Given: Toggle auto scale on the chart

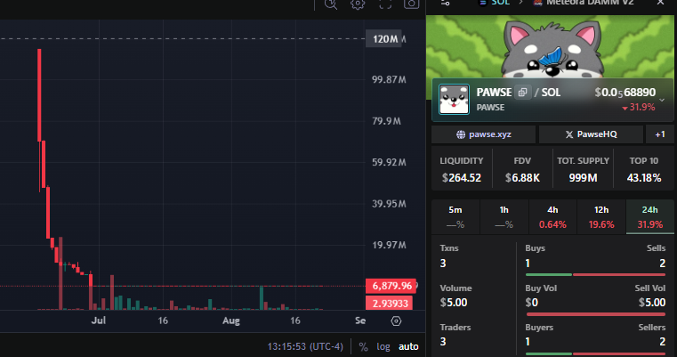Looking at the screenshot, I should point(408,346).
